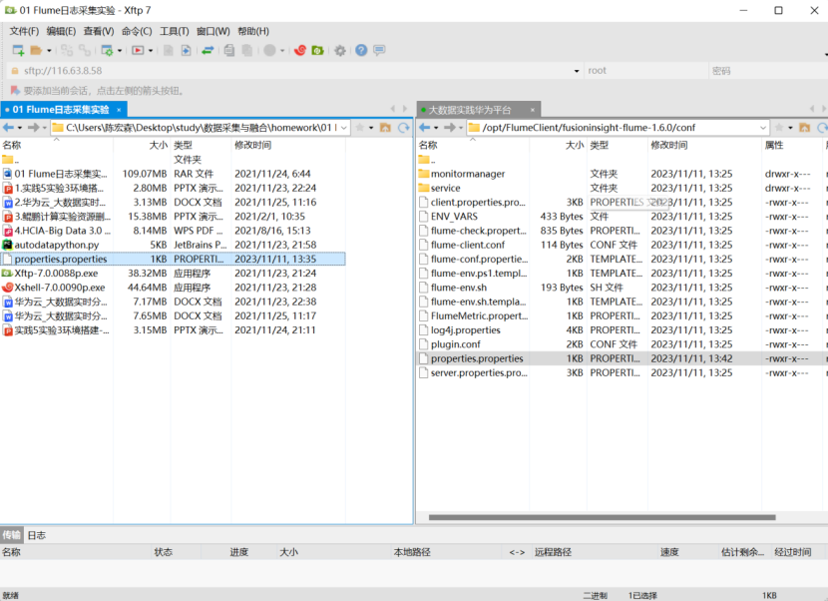
Task: Select local file properties.properties
Action: 173,259
